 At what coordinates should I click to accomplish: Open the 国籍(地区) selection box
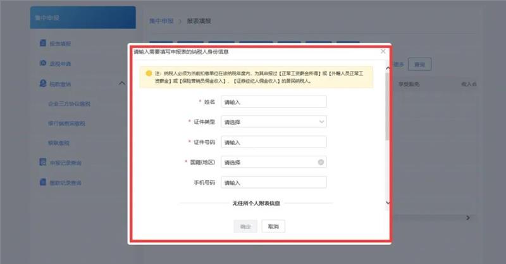[x=269, y=162]
